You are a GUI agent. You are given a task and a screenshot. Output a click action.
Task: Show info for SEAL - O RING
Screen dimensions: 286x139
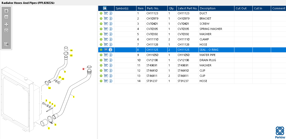coord(111,50)
